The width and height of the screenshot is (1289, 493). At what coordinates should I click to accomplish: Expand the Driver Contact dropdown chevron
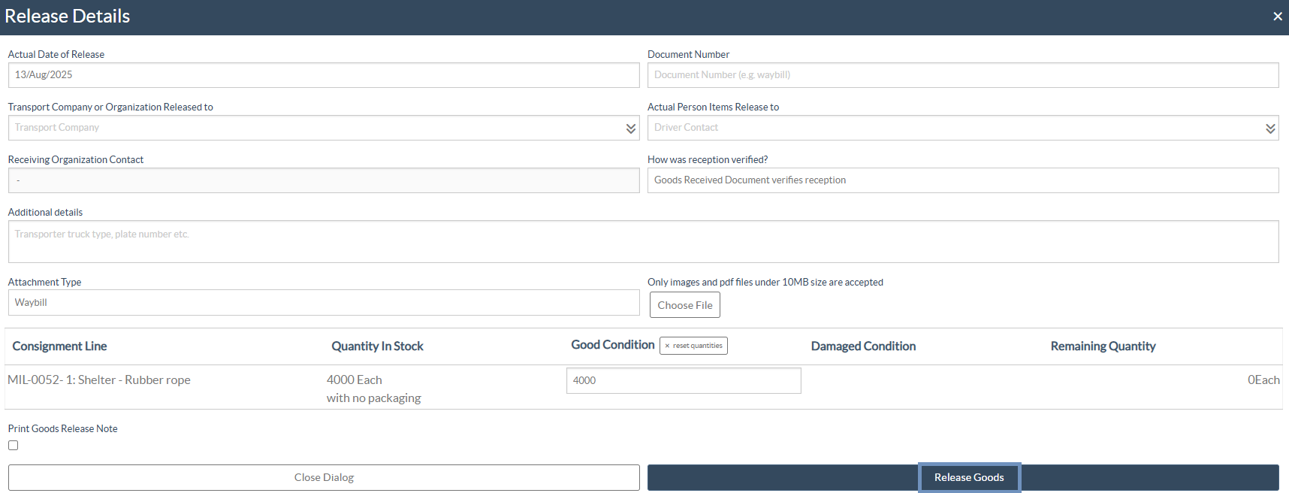pyautogui.click(x=1269, y=129)
